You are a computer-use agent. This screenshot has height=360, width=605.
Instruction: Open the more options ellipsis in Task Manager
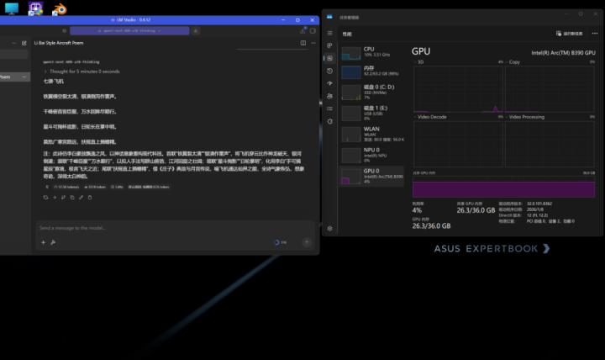click(x=593, y=34)
